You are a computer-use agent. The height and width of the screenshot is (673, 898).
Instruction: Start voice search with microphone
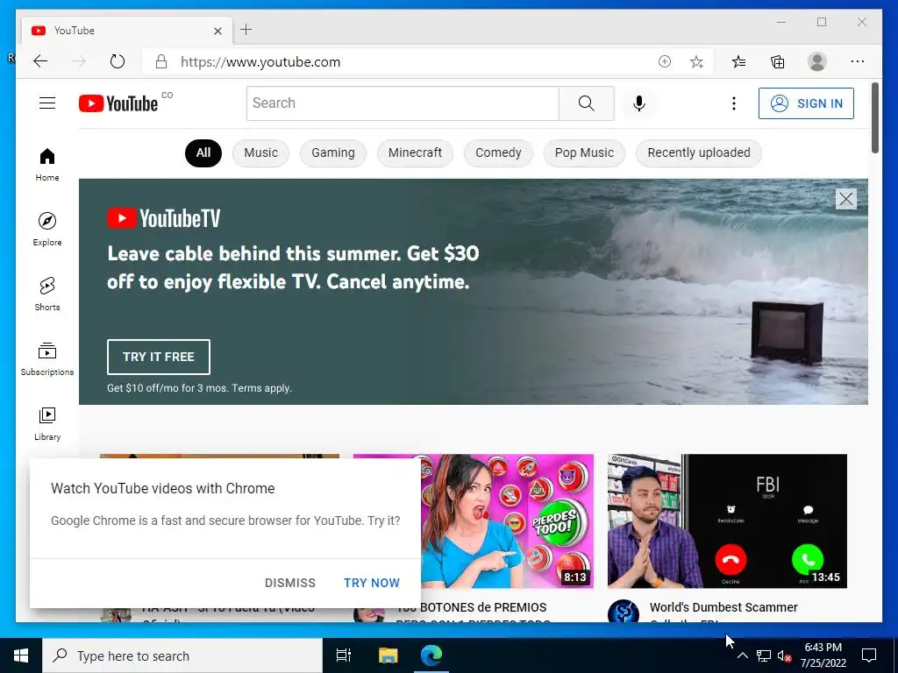click(x=639, y=103)
